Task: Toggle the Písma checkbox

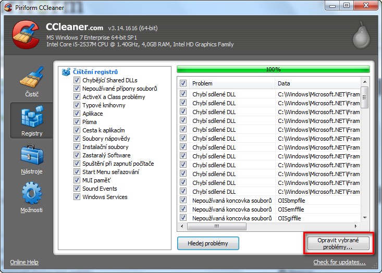Action: point(77,122)
